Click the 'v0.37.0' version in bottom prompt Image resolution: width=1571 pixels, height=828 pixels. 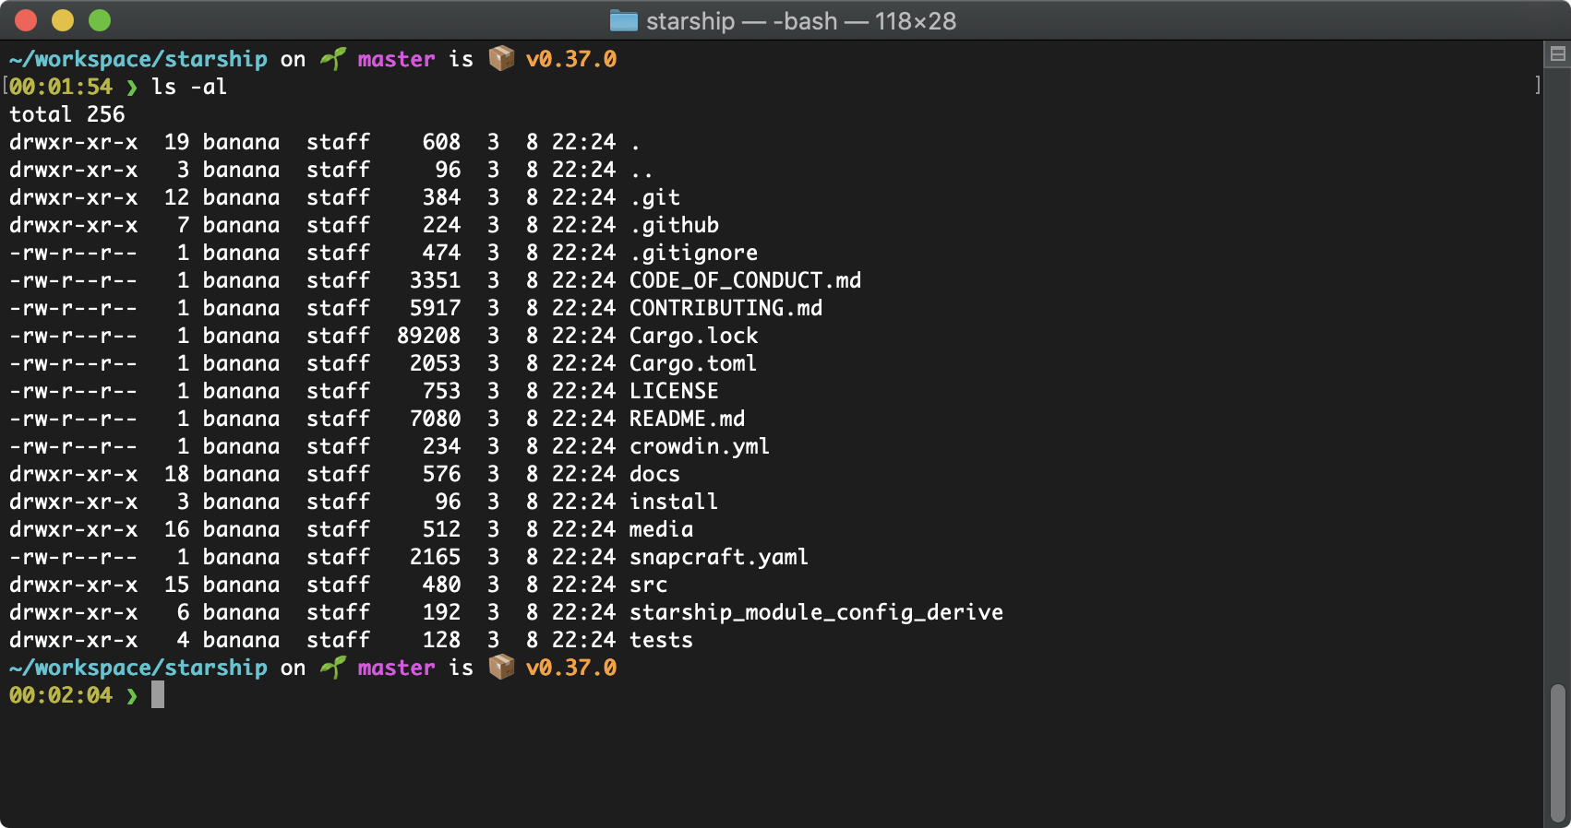[x=571, y=668]
